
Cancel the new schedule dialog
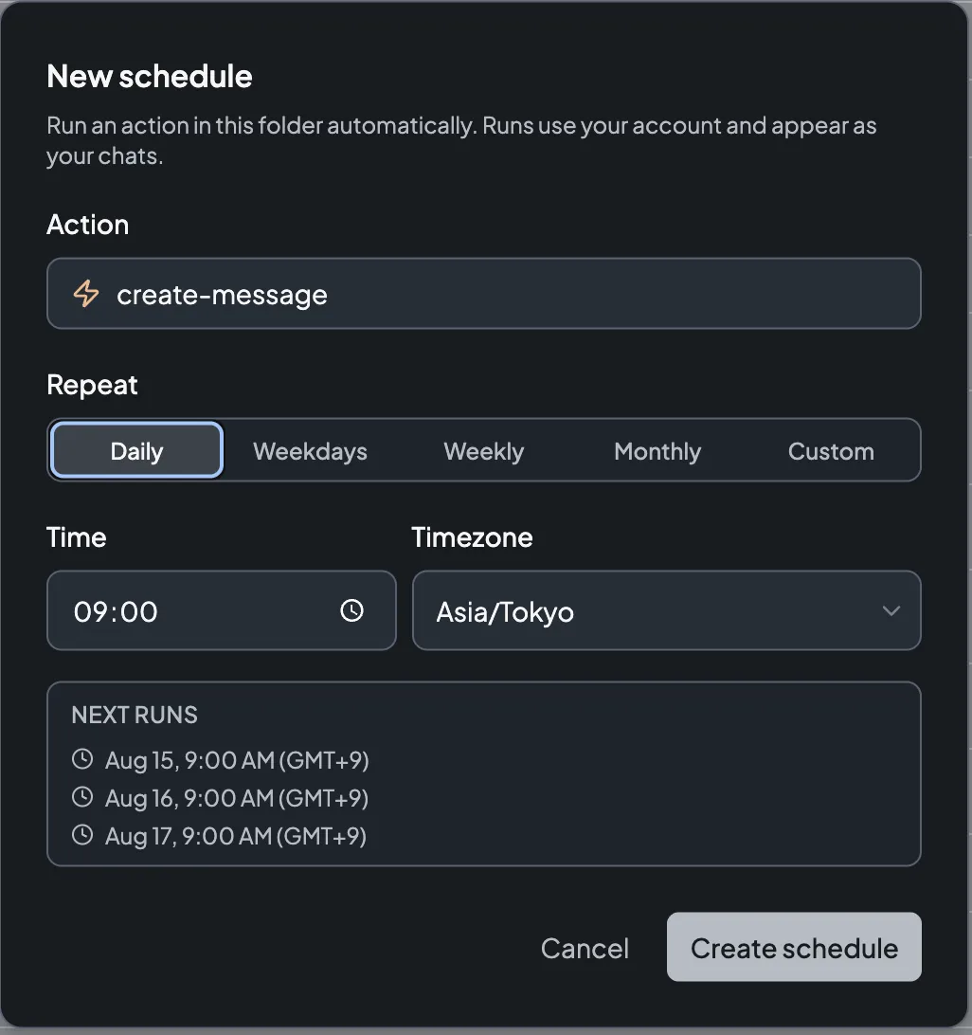point(585,949)
